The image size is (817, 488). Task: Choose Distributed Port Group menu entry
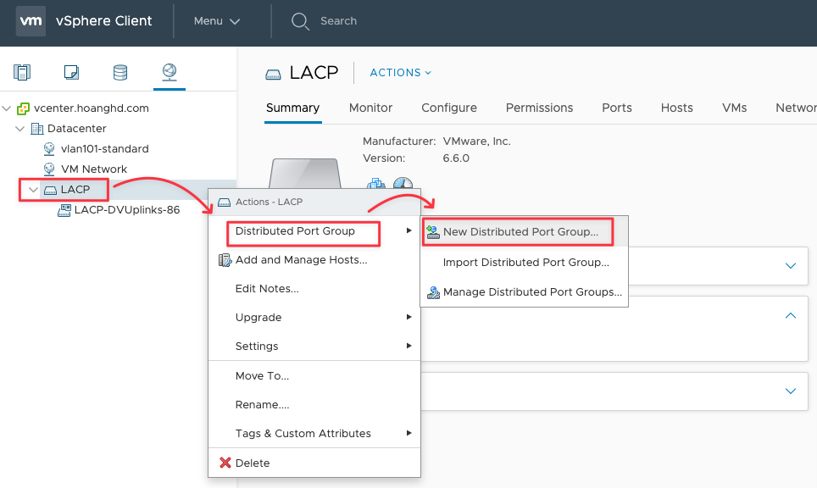click(314, 231)
